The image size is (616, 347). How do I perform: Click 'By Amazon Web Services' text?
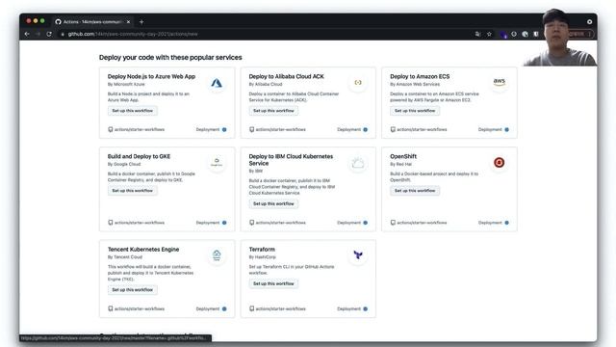pos(415,84)
